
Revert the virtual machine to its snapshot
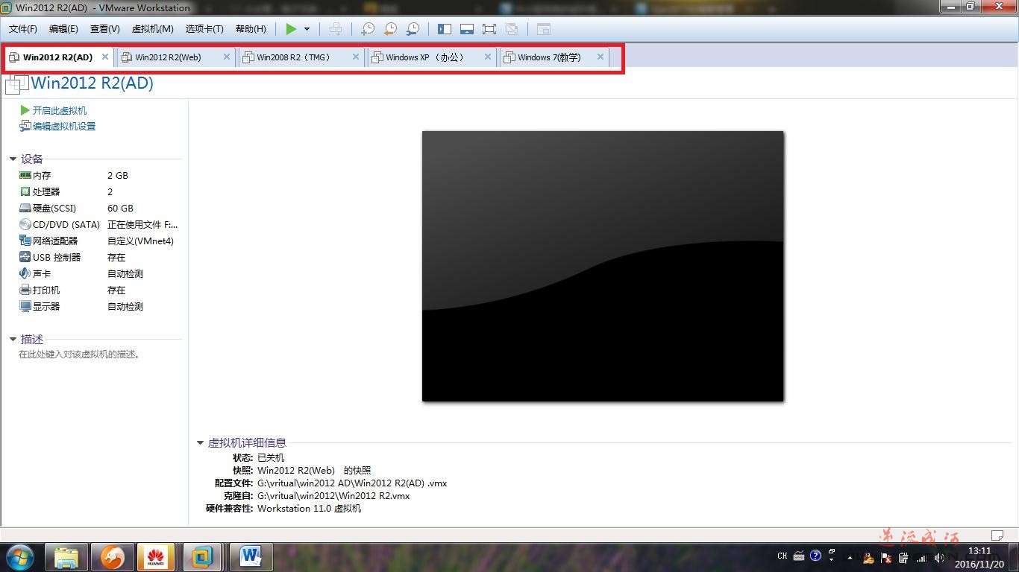point(390,29)
